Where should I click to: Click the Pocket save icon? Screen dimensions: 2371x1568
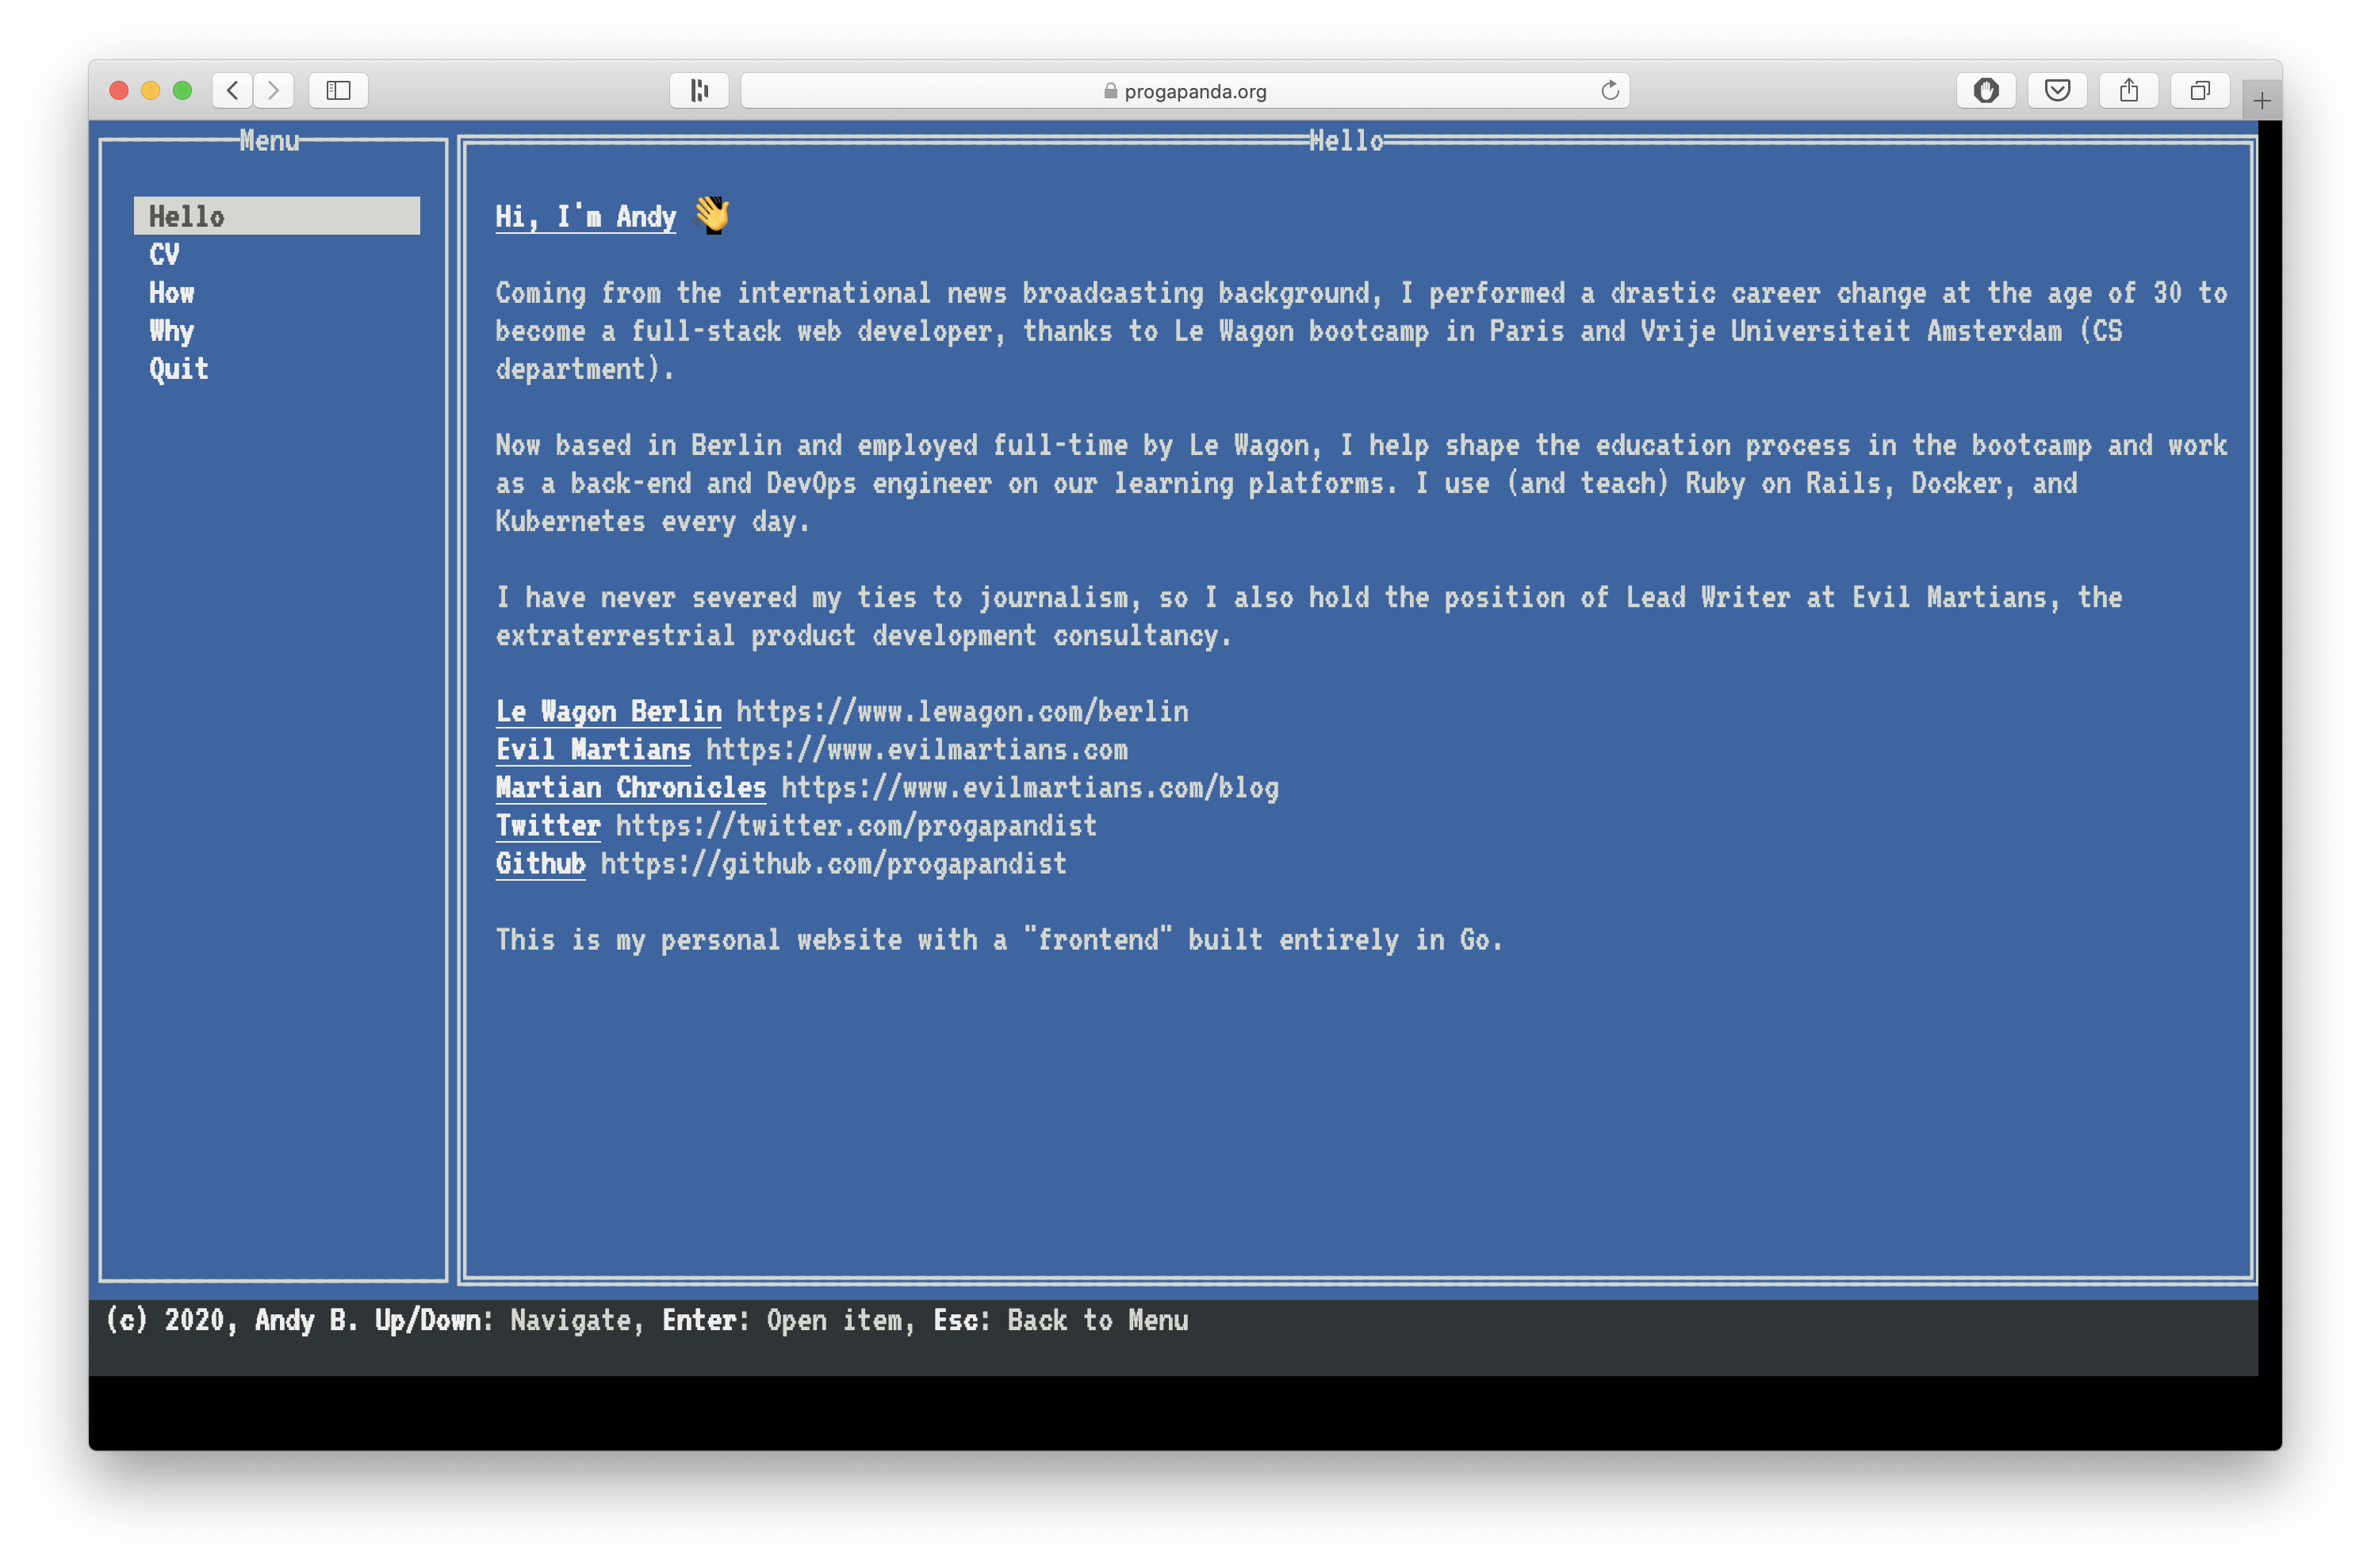point(2057,90)
